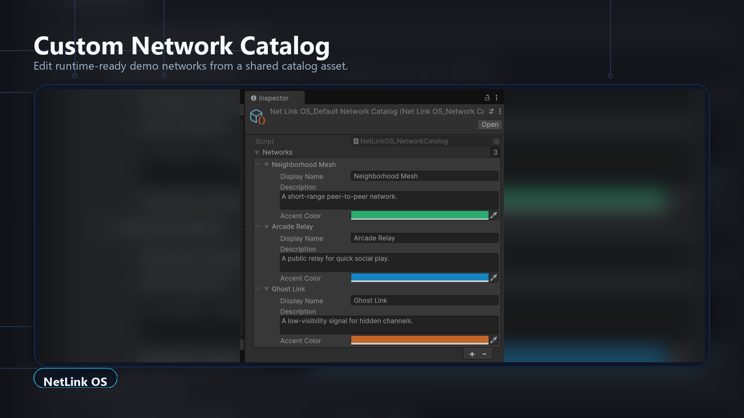Click Accent Color label under Ghost Link
This screenshot has width=744, height=418.
click(x=300, y=341)
